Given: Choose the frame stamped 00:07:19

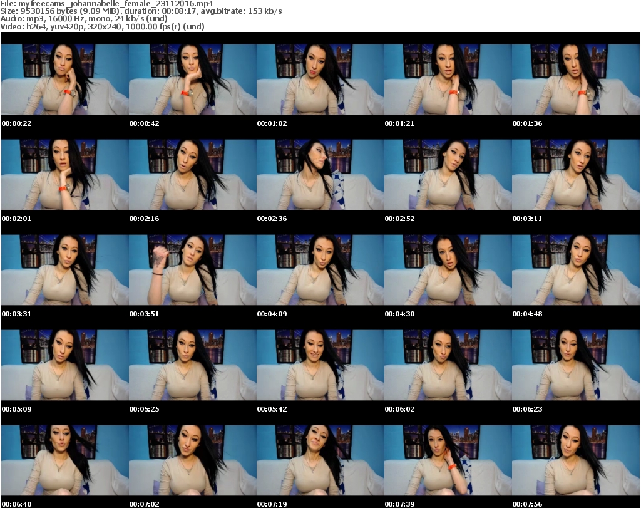Looking at the screenshot, I should [320, 460].
